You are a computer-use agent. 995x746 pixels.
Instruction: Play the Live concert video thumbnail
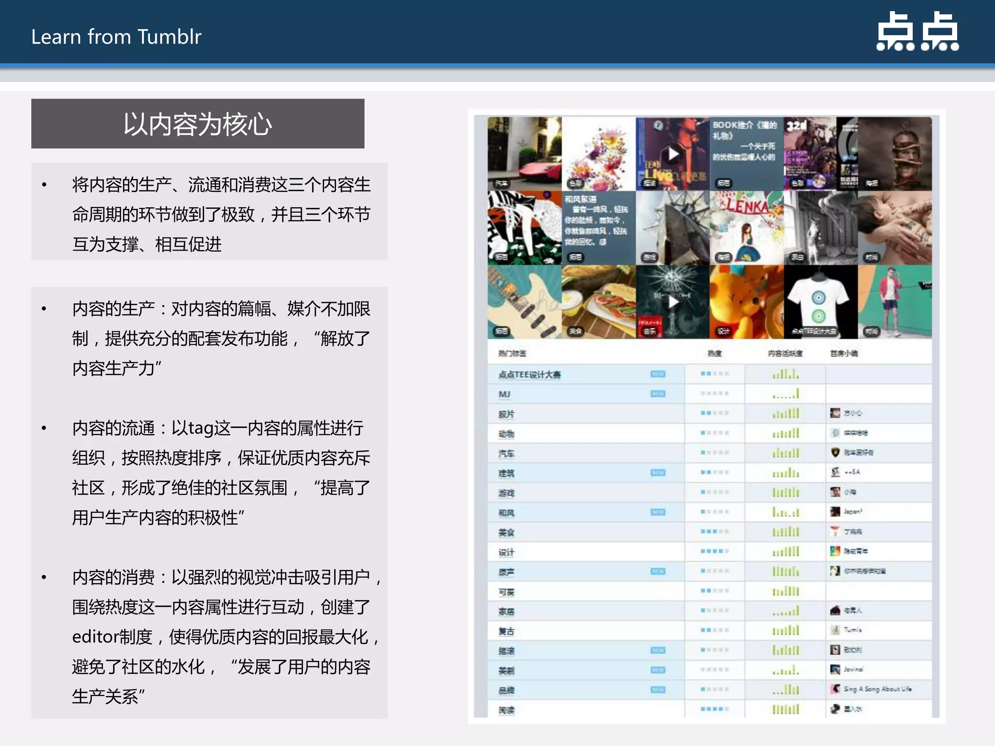(x=673, y=154)
